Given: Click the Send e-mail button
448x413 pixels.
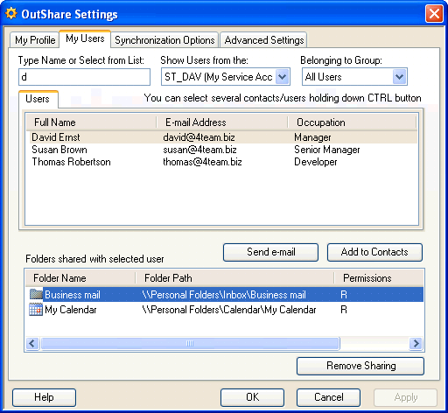Looking at the screenshot, I should point(270,252).
